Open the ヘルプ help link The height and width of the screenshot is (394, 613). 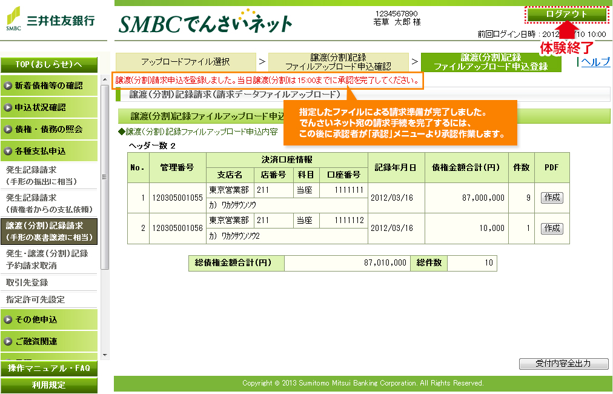(595, 62)
